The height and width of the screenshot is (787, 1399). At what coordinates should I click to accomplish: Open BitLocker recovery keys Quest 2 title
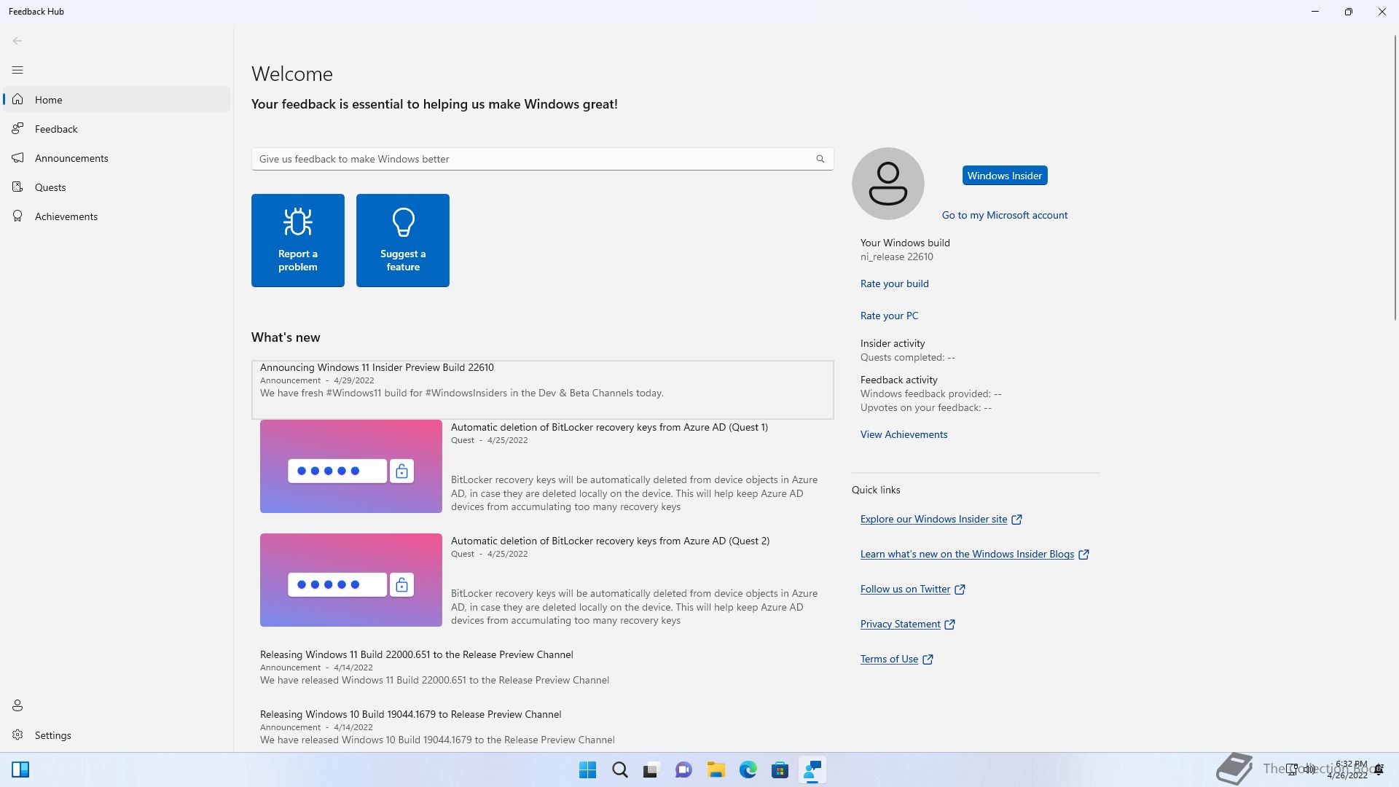pos(610,541)
